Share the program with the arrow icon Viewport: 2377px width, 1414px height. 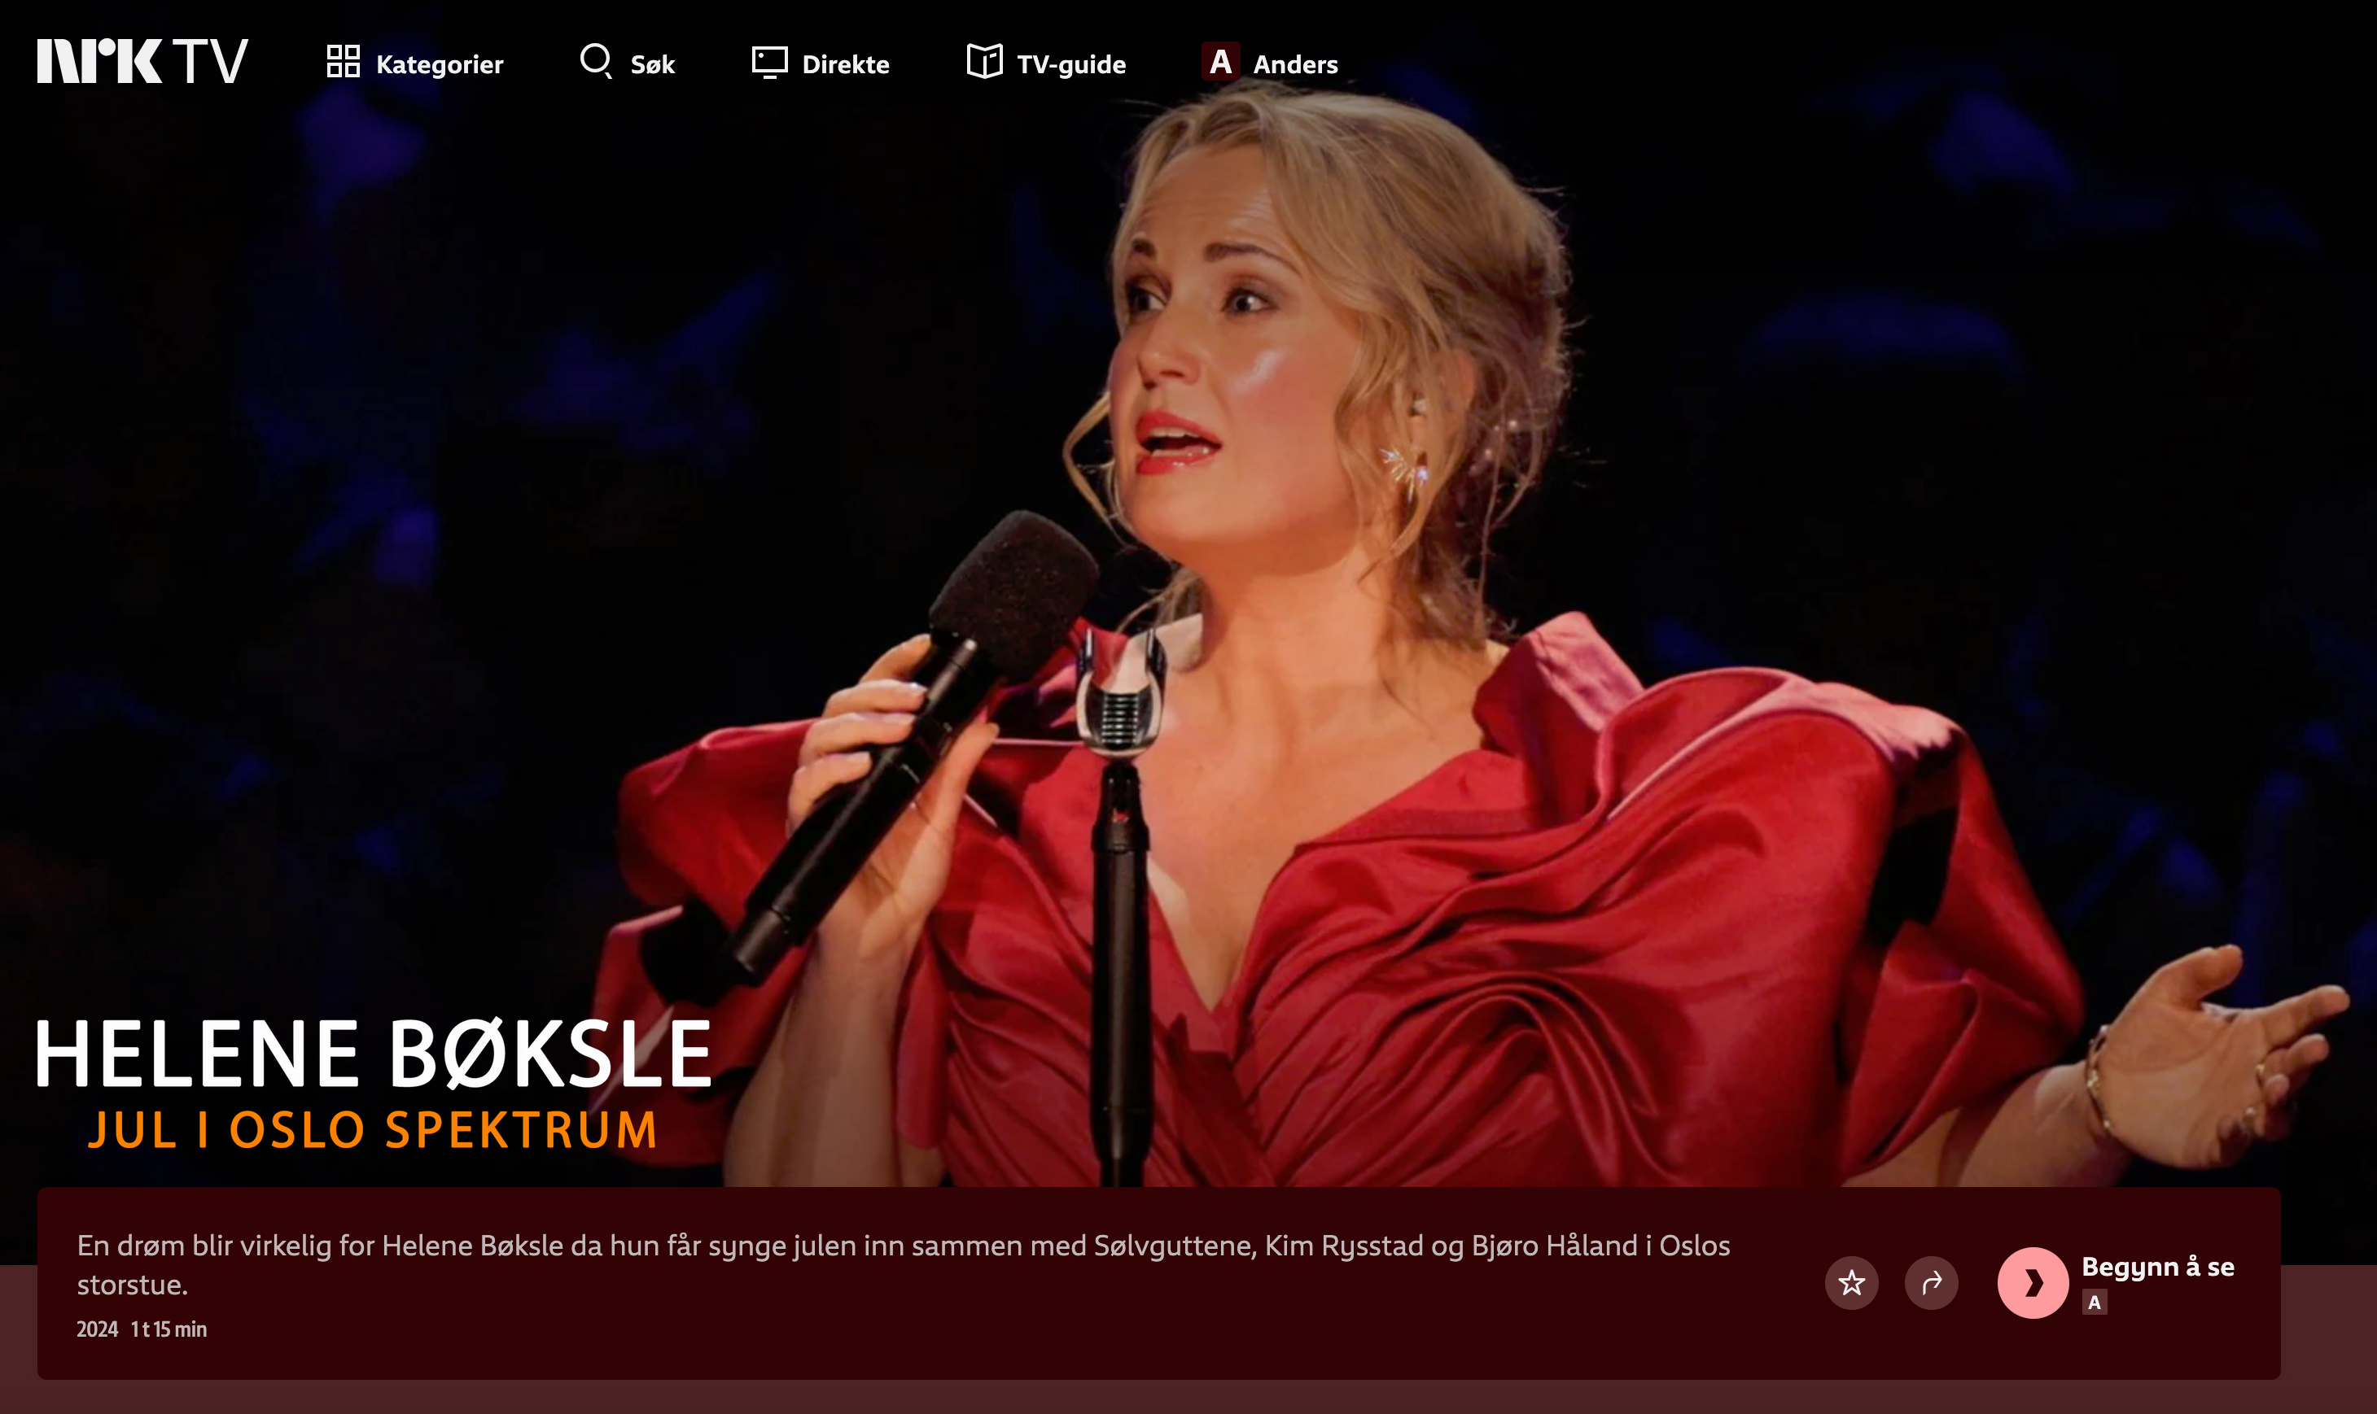click(x=1931, y=1282)
